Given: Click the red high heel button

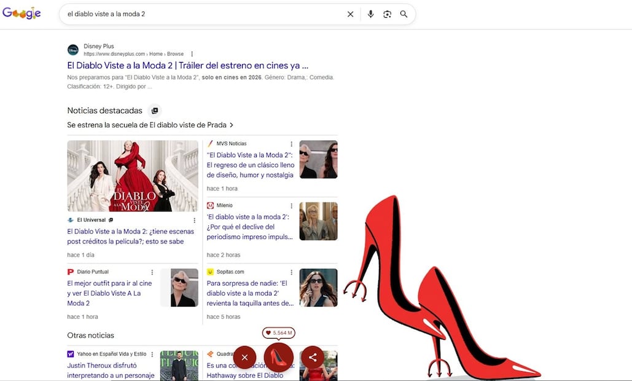Looking at the screenshot, I should [278, 357].
